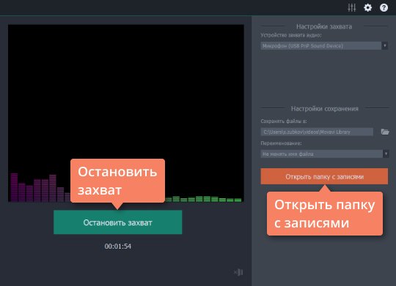Viewport: 396px width, 286px height.
Task: Click the Настройки захвата section header
Action: point(324,26)
